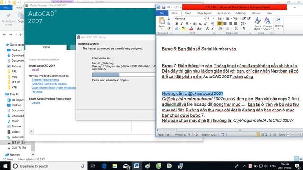303x170 pixels.
Task: Toggle the Show paragraph marks pilcrow
Action: (x=244, y=28)
